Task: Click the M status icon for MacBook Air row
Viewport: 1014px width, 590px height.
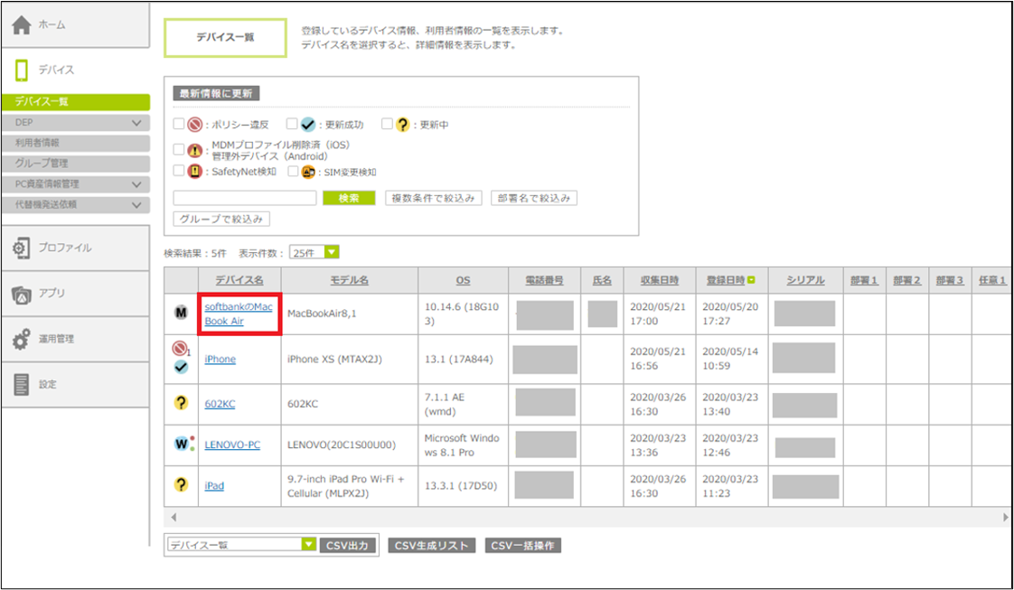Action: click(181, 313)
